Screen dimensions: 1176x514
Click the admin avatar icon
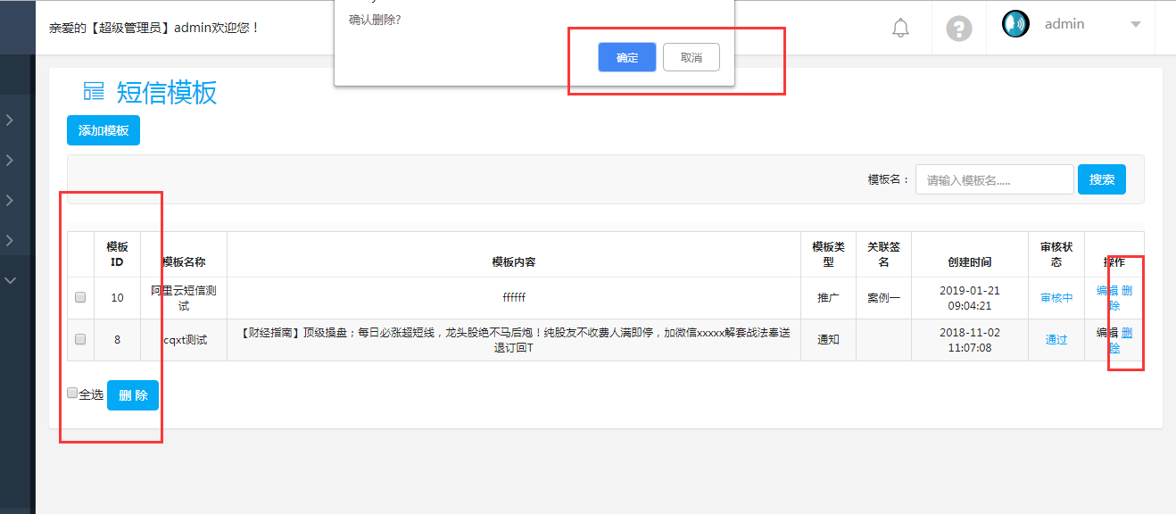(x=1015, y=24)
